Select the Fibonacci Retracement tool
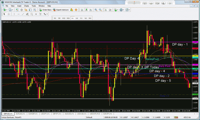The image size is (200, 120). (31, 14)
